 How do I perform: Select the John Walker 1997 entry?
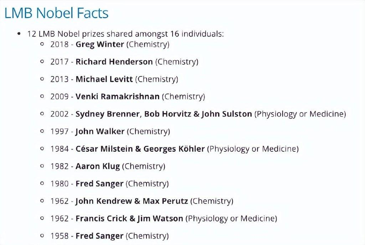tap(110, 131)
